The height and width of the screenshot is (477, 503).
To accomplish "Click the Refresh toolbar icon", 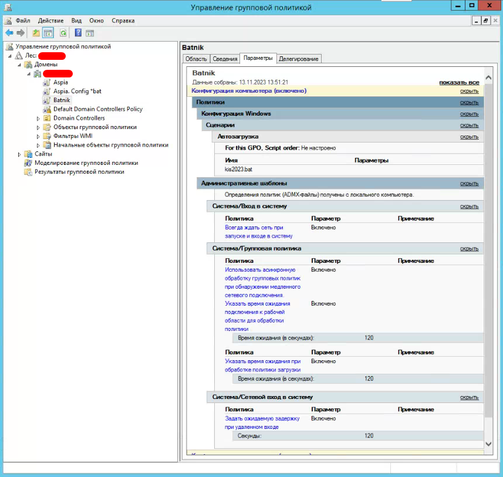I will coord(63,33).
